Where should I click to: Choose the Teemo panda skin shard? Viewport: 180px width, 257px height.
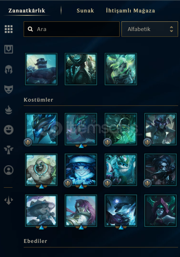point(41,211)
